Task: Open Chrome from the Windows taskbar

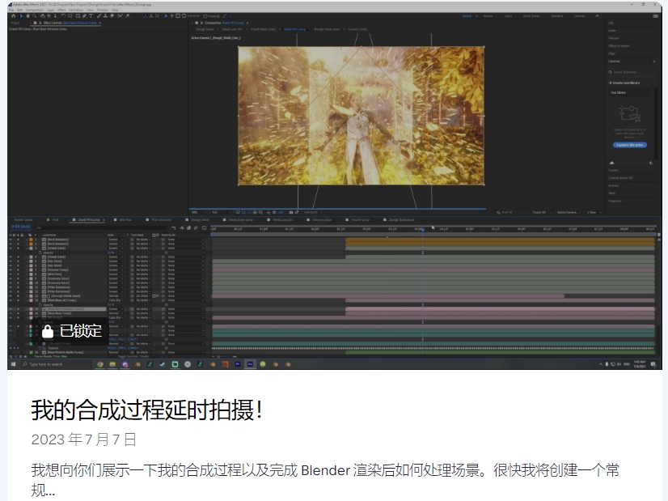Action: pos(100,364)
